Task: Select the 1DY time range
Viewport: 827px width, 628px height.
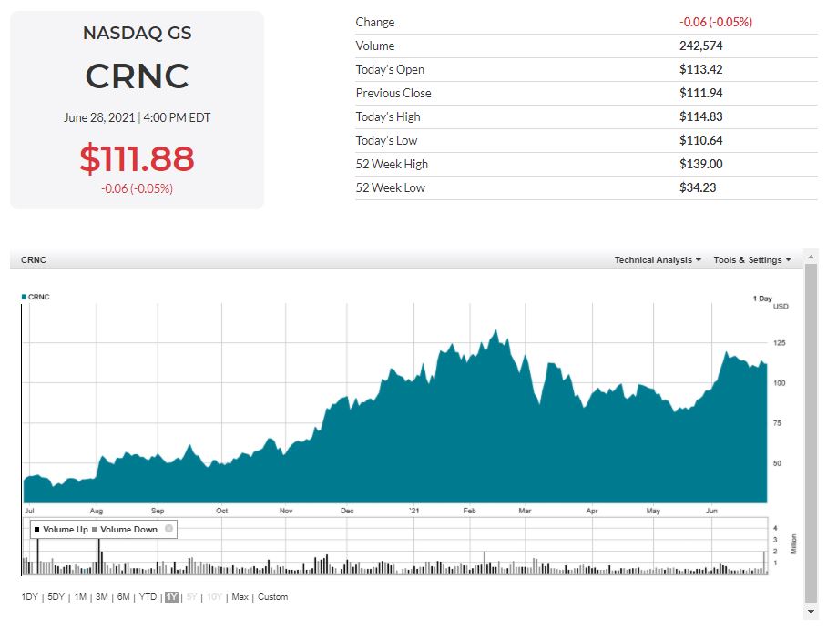Action: pyautogui.click(x=30, y=597)
